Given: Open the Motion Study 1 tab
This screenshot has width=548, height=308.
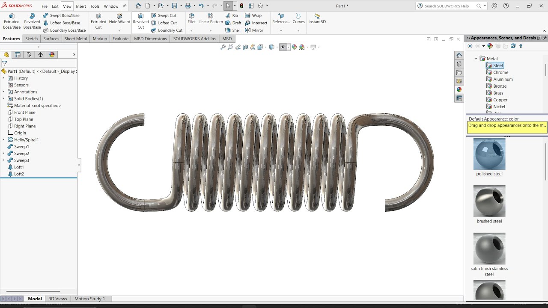Looking at the screenshot, I should (89, 299).
